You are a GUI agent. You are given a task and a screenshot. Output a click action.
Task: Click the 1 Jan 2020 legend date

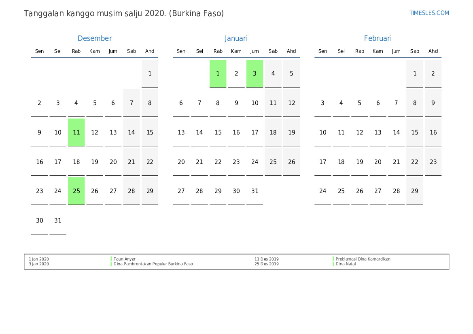39,259
